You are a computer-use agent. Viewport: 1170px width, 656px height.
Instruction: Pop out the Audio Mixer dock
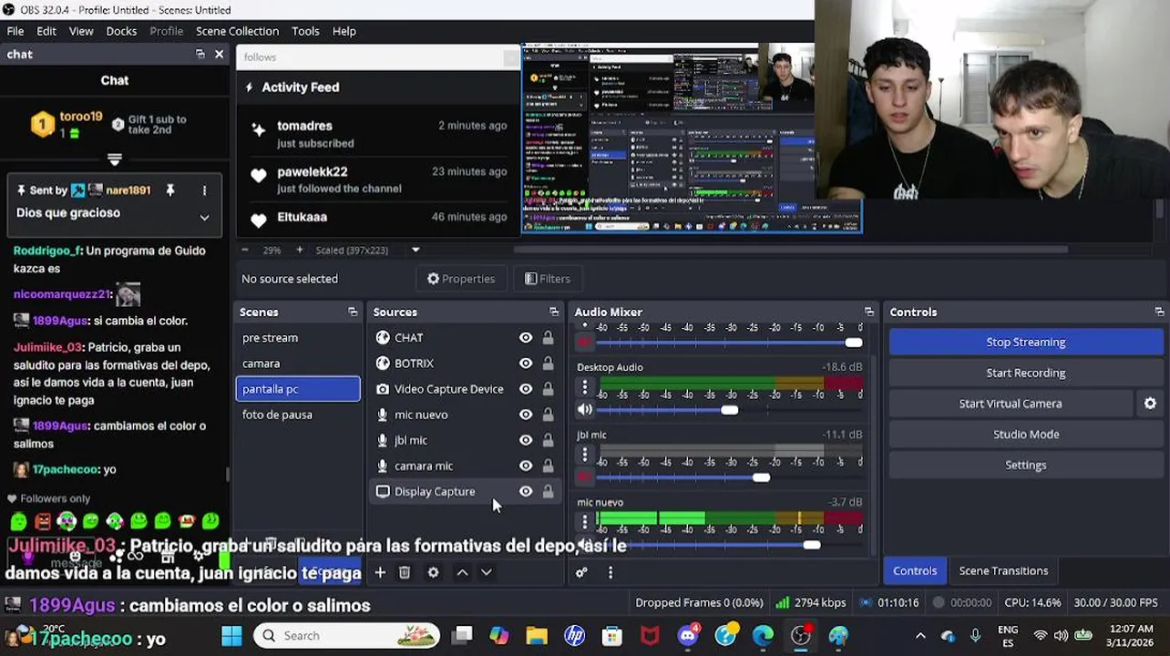click(868, 312)
